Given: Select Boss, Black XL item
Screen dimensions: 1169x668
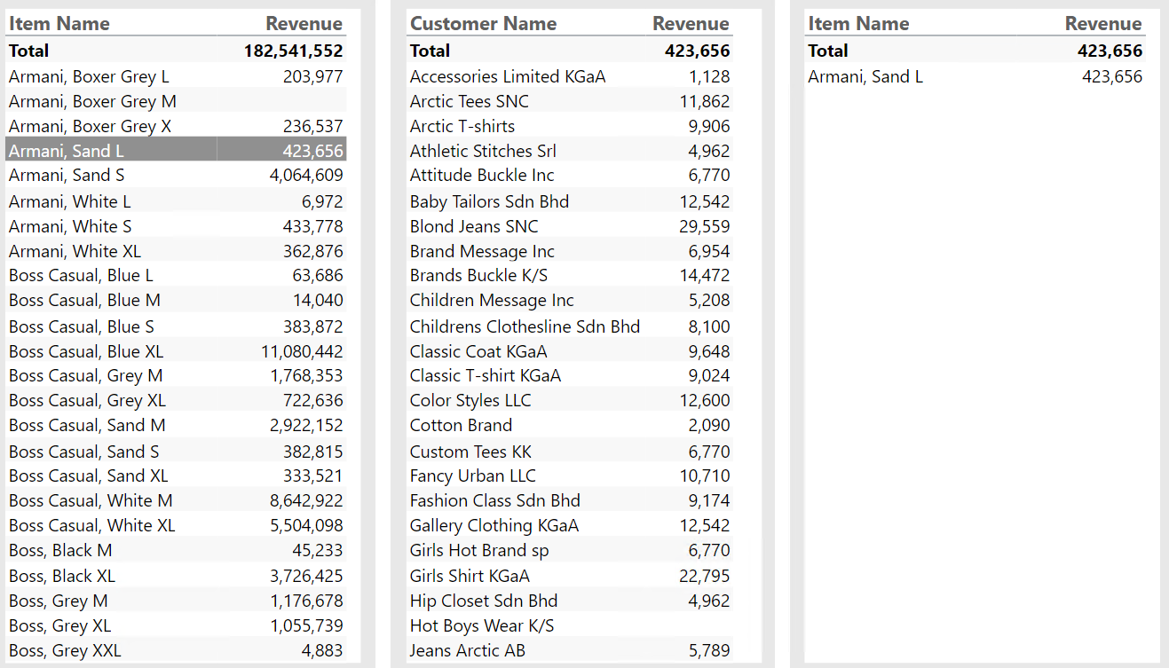Looking at the screenshot, I should tap(62, 576).
